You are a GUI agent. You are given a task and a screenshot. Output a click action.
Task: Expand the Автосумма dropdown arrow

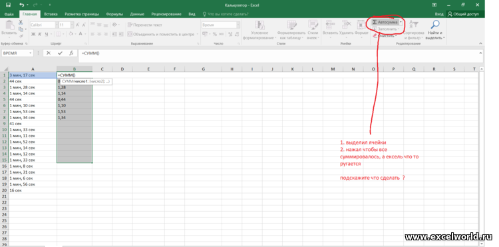(401, 22)
